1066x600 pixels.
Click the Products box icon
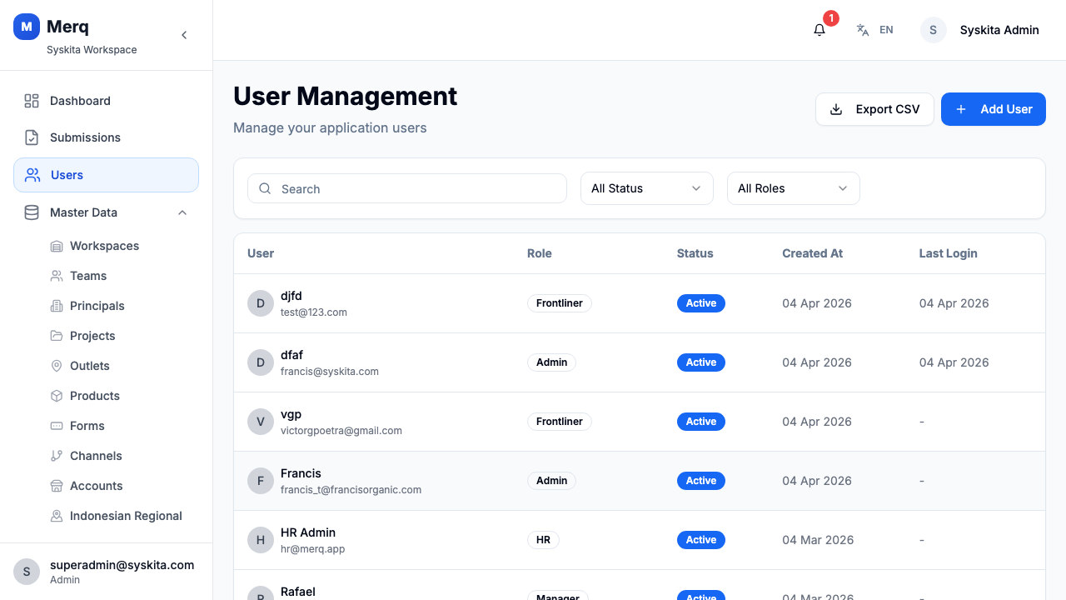click(57, 396)
